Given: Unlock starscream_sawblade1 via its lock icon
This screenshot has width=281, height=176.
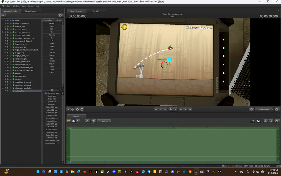Looking at the screenshot, I should [3, 88].
